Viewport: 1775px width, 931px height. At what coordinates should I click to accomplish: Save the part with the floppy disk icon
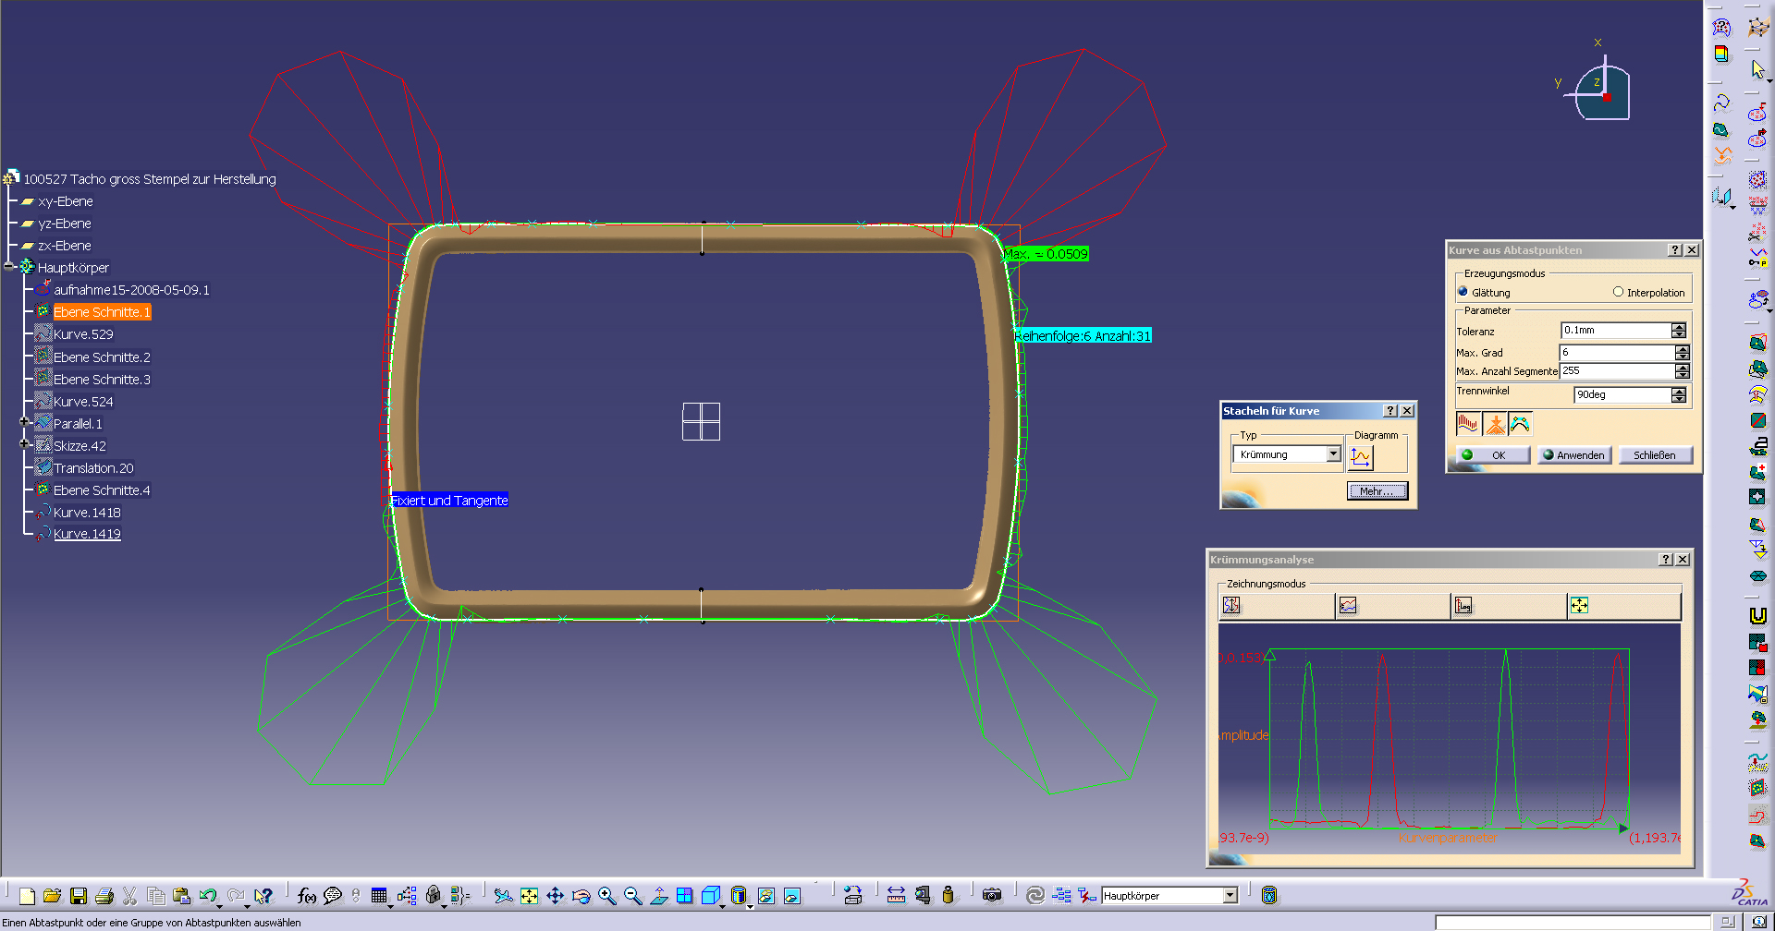[79, 896]
